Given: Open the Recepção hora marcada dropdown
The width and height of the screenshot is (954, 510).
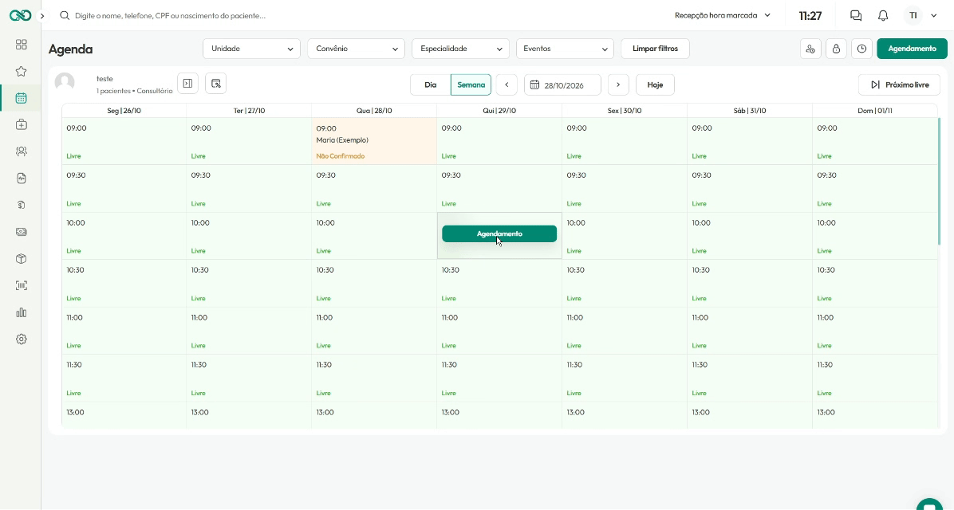Looking at the screenshot, I should click(x=722, y=16).
